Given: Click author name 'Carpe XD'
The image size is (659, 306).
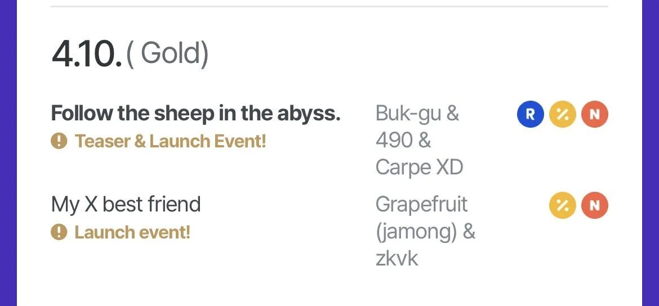Looking at the screenshot, I should click(419, 168).
